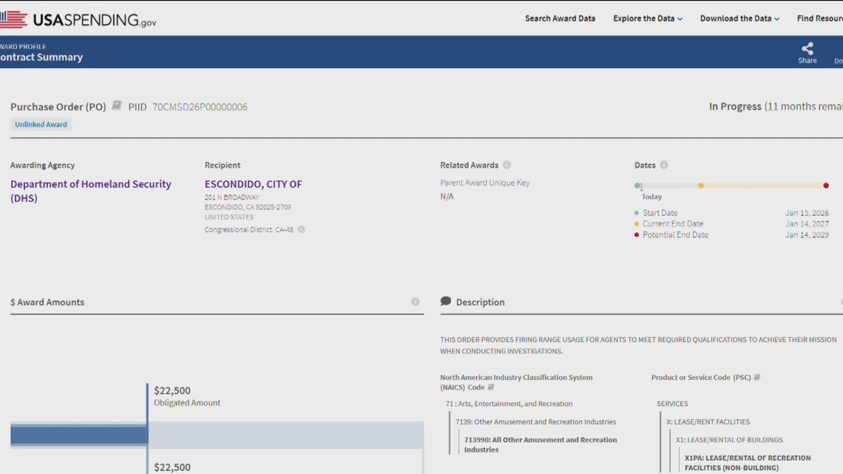Viewport: 843px width, 474px height.
Task: Open the Find Resources menu
Action: 819,18
